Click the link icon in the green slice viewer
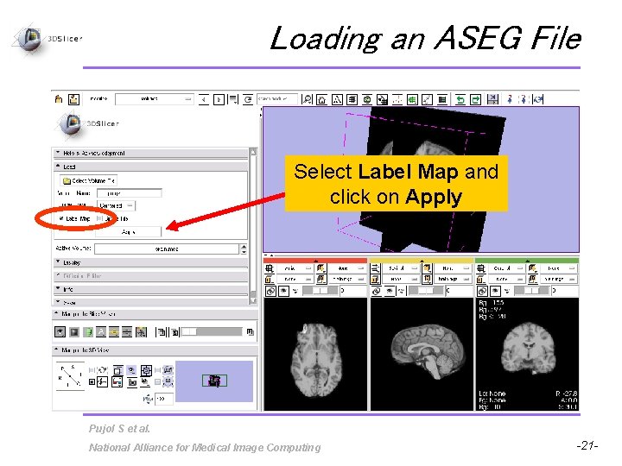Image resolution: width=622 pixels, height=466 pixels. pyautogui.click(x=482, y=292)
